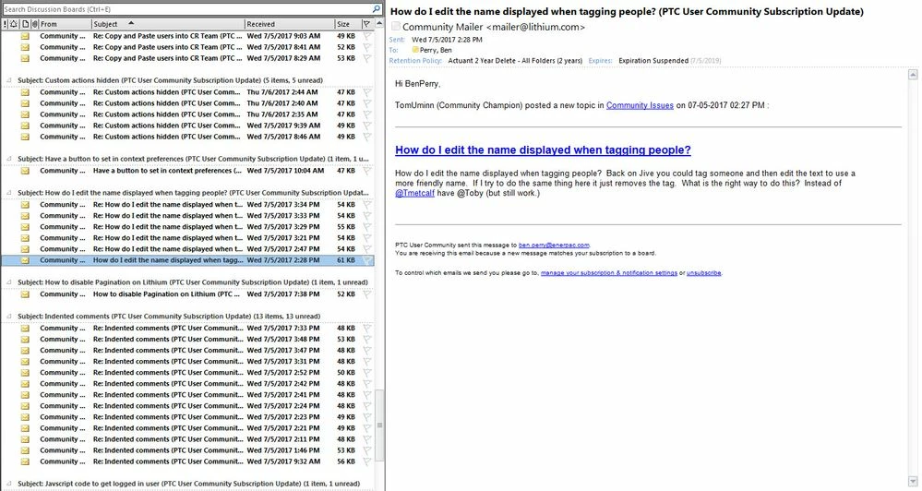922x491 pixels.
Task: Click the message list scrollbar thumb
Action: pos(380,425)
